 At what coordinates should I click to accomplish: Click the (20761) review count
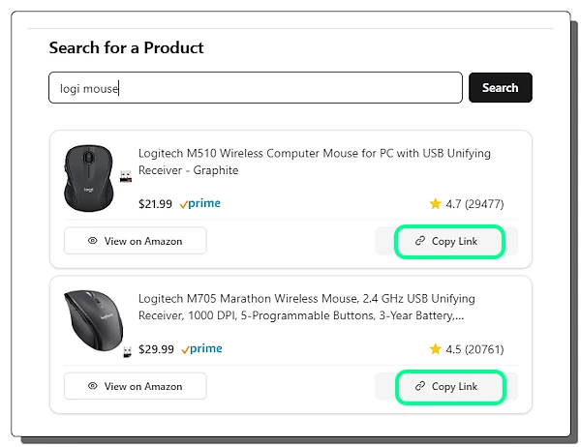click(484, 349)
